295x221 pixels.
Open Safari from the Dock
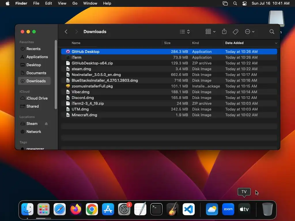click(60, 209)
